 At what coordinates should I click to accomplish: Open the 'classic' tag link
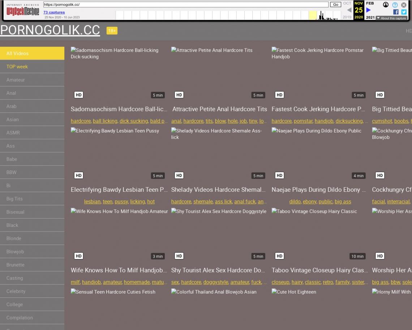coord(313,282)
